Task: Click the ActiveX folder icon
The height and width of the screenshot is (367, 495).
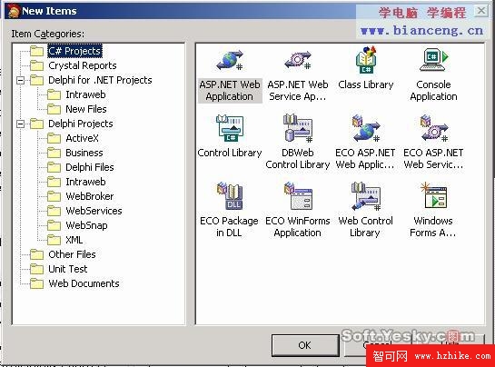Action: click(x=54, y=138)
